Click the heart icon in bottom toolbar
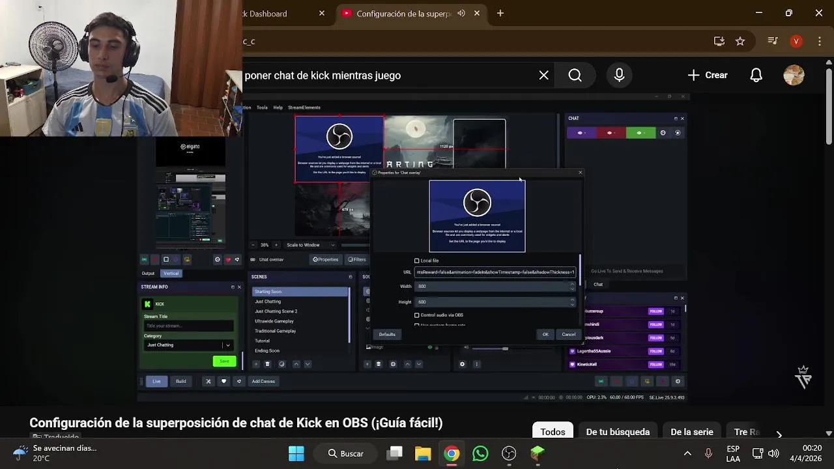Screen dimensions: 834x469 click(x=223, y=381)
